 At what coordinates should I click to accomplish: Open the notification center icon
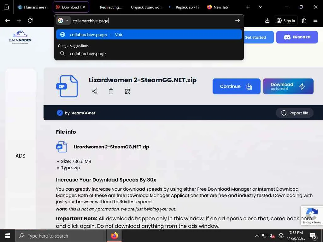[x=313, y=236]
